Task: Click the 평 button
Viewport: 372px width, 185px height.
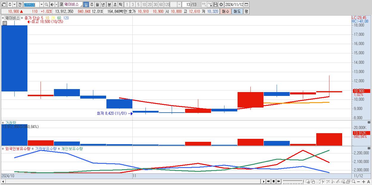Action: click(x=247, y=11)
